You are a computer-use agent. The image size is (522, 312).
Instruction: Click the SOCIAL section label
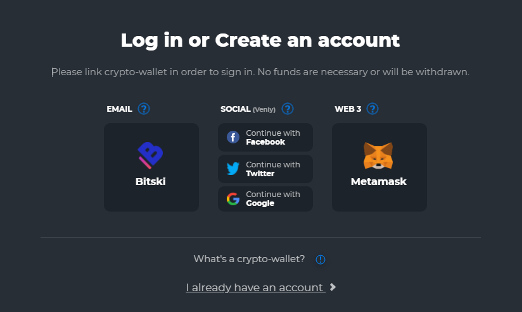(236, 109)
